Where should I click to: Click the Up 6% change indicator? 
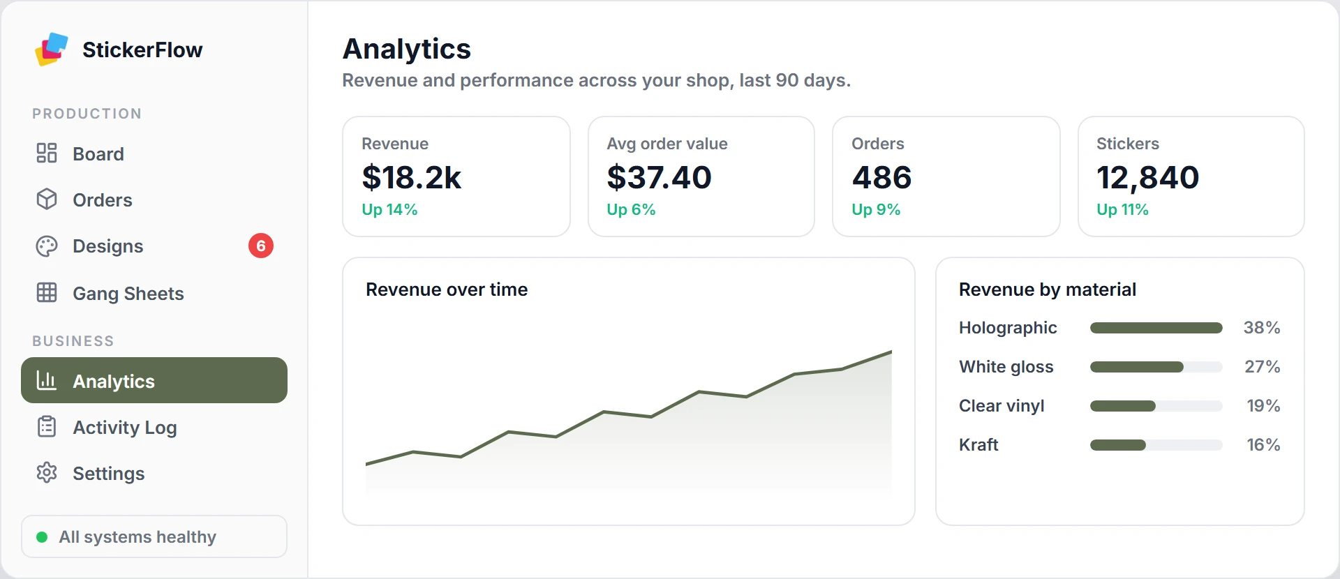click(631, 209)
